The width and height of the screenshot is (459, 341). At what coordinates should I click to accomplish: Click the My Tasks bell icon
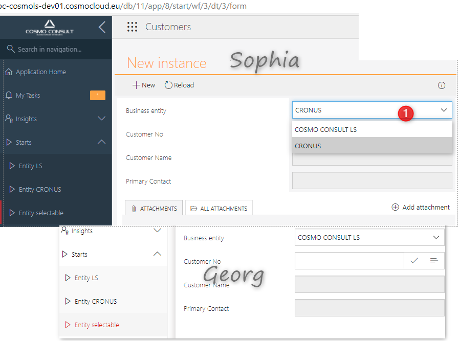(x=9, y=95)
